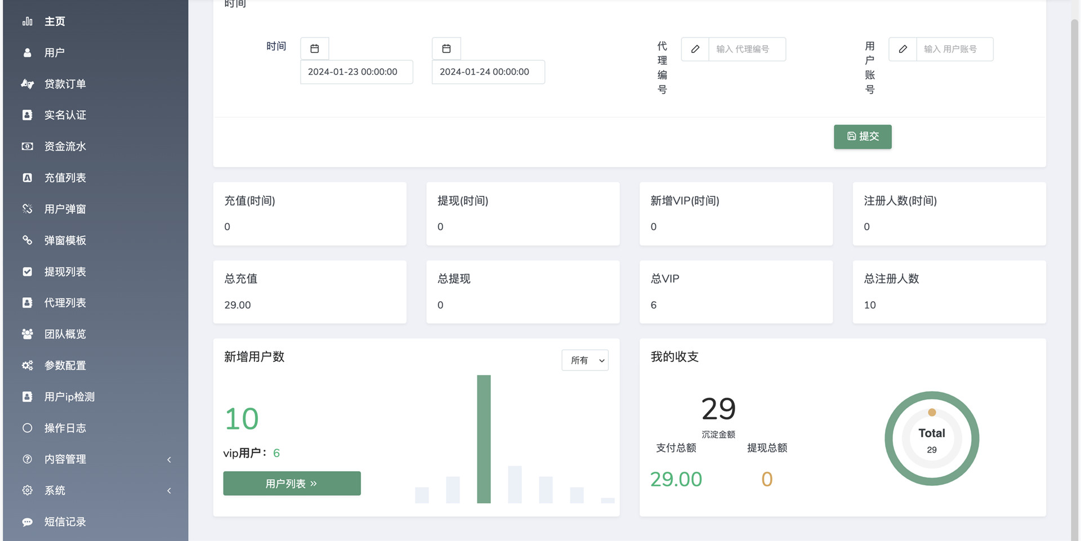
Task: Click the 总充值 value 29.00
Action: 238,305
